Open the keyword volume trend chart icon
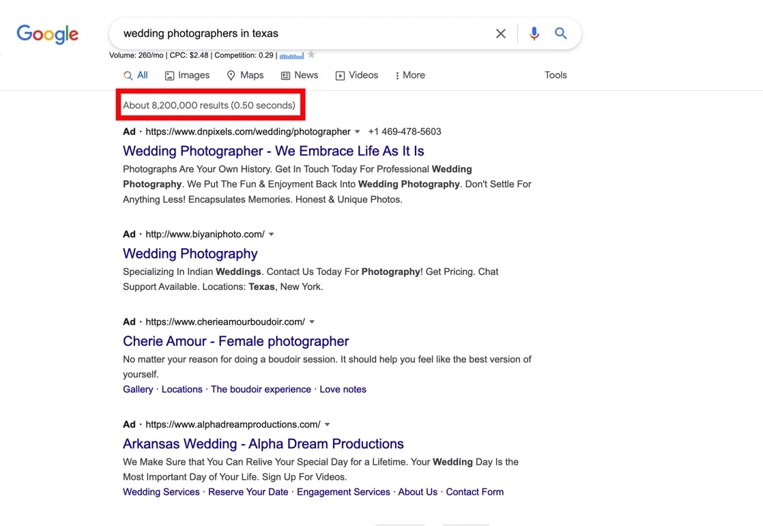The height and width of the screenshot is (526, 763). tap(291, 55)
